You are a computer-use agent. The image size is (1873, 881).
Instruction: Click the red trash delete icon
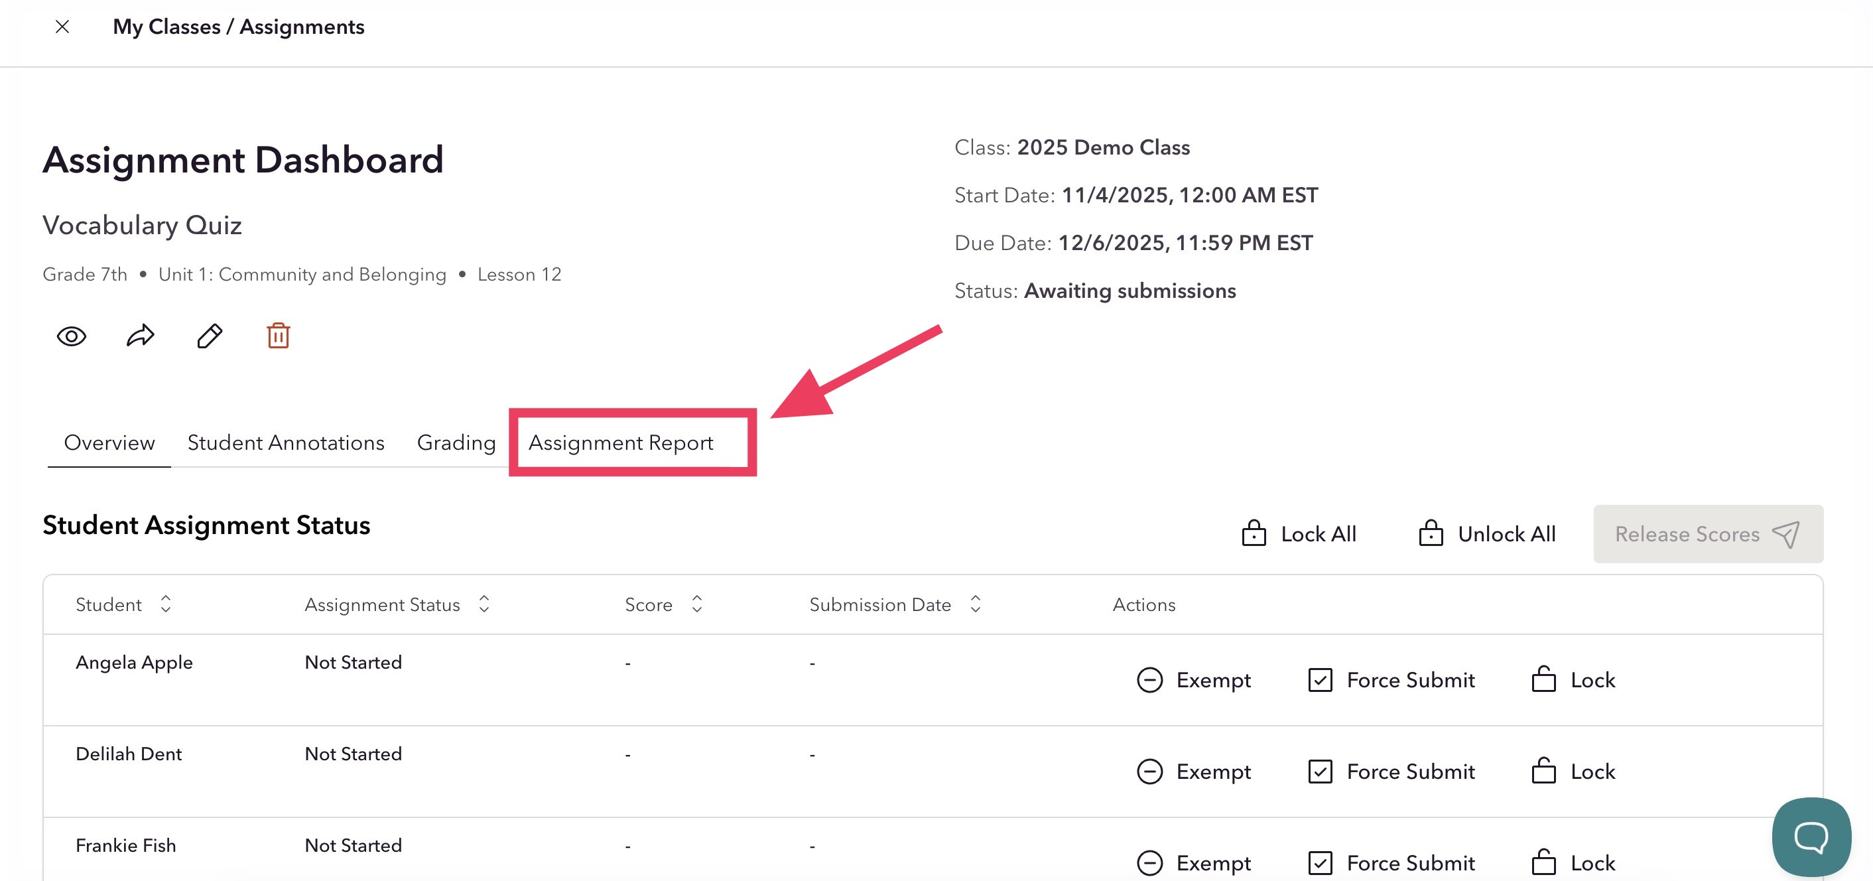pyautogui.click(x=278, y=336)
